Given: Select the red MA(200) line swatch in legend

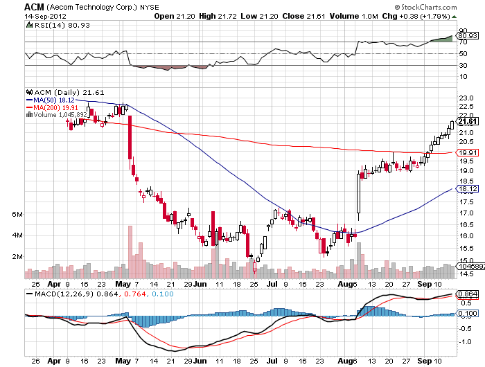Looking at the screenshot, I should 29,107.
